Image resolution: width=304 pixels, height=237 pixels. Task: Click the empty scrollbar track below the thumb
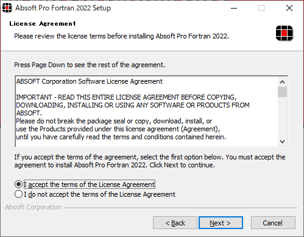pyautogui.click(x=282, y=117)
